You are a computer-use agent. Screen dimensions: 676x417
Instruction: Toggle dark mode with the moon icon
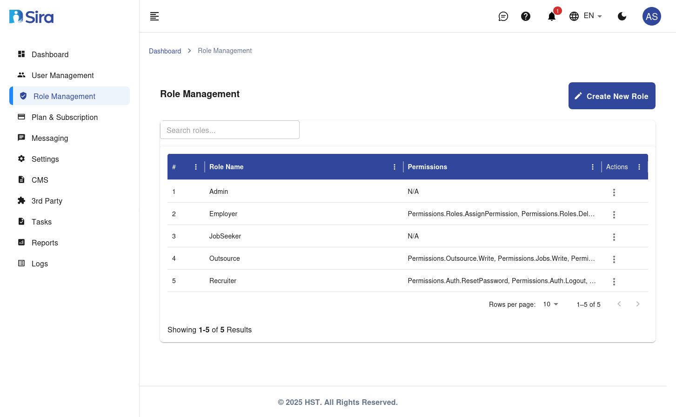[622, 16]
